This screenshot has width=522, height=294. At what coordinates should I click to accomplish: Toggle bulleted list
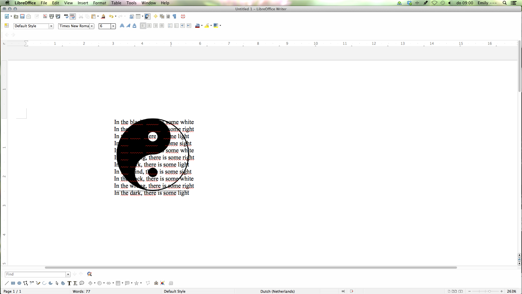click(176, 26)
